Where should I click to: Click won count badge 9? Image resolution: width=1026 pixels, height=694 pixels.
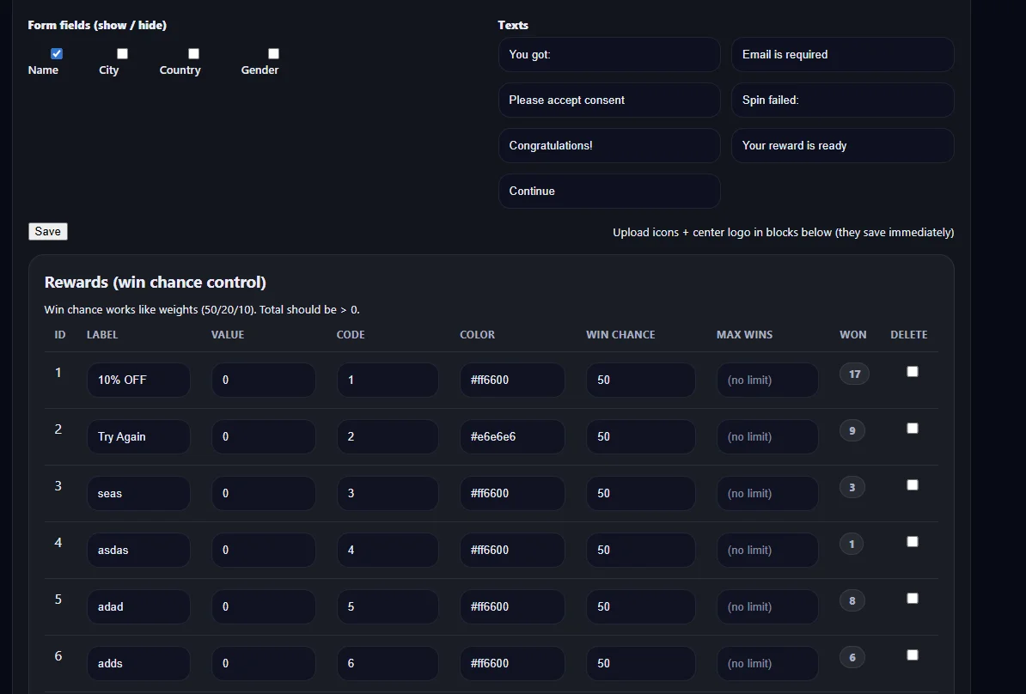pos(852,430)
